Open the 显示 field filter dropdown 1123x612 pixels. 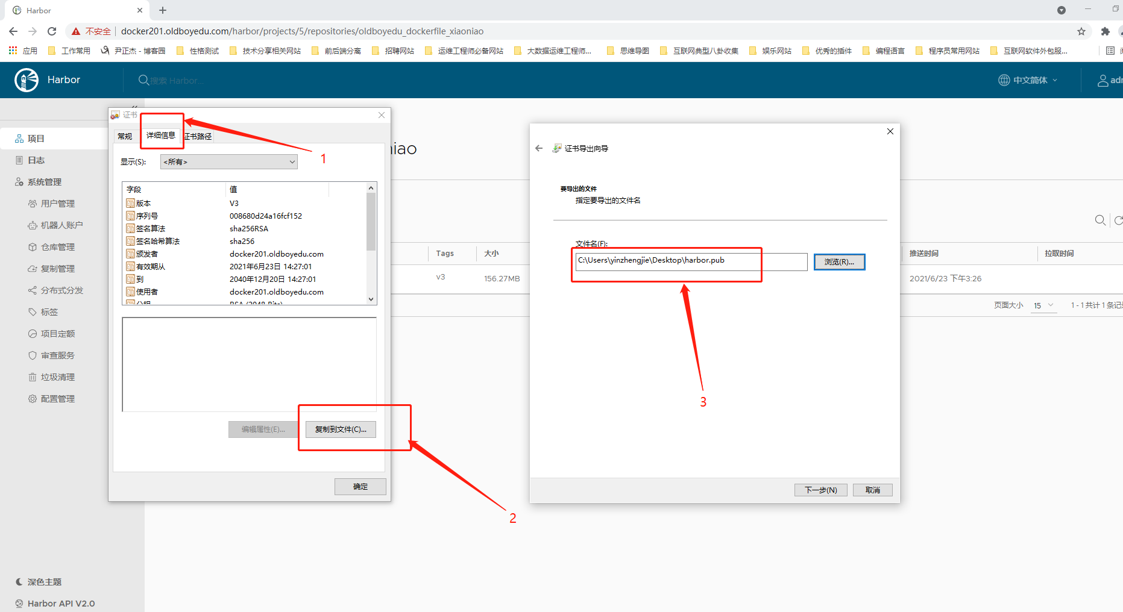(x=229, y=162)
